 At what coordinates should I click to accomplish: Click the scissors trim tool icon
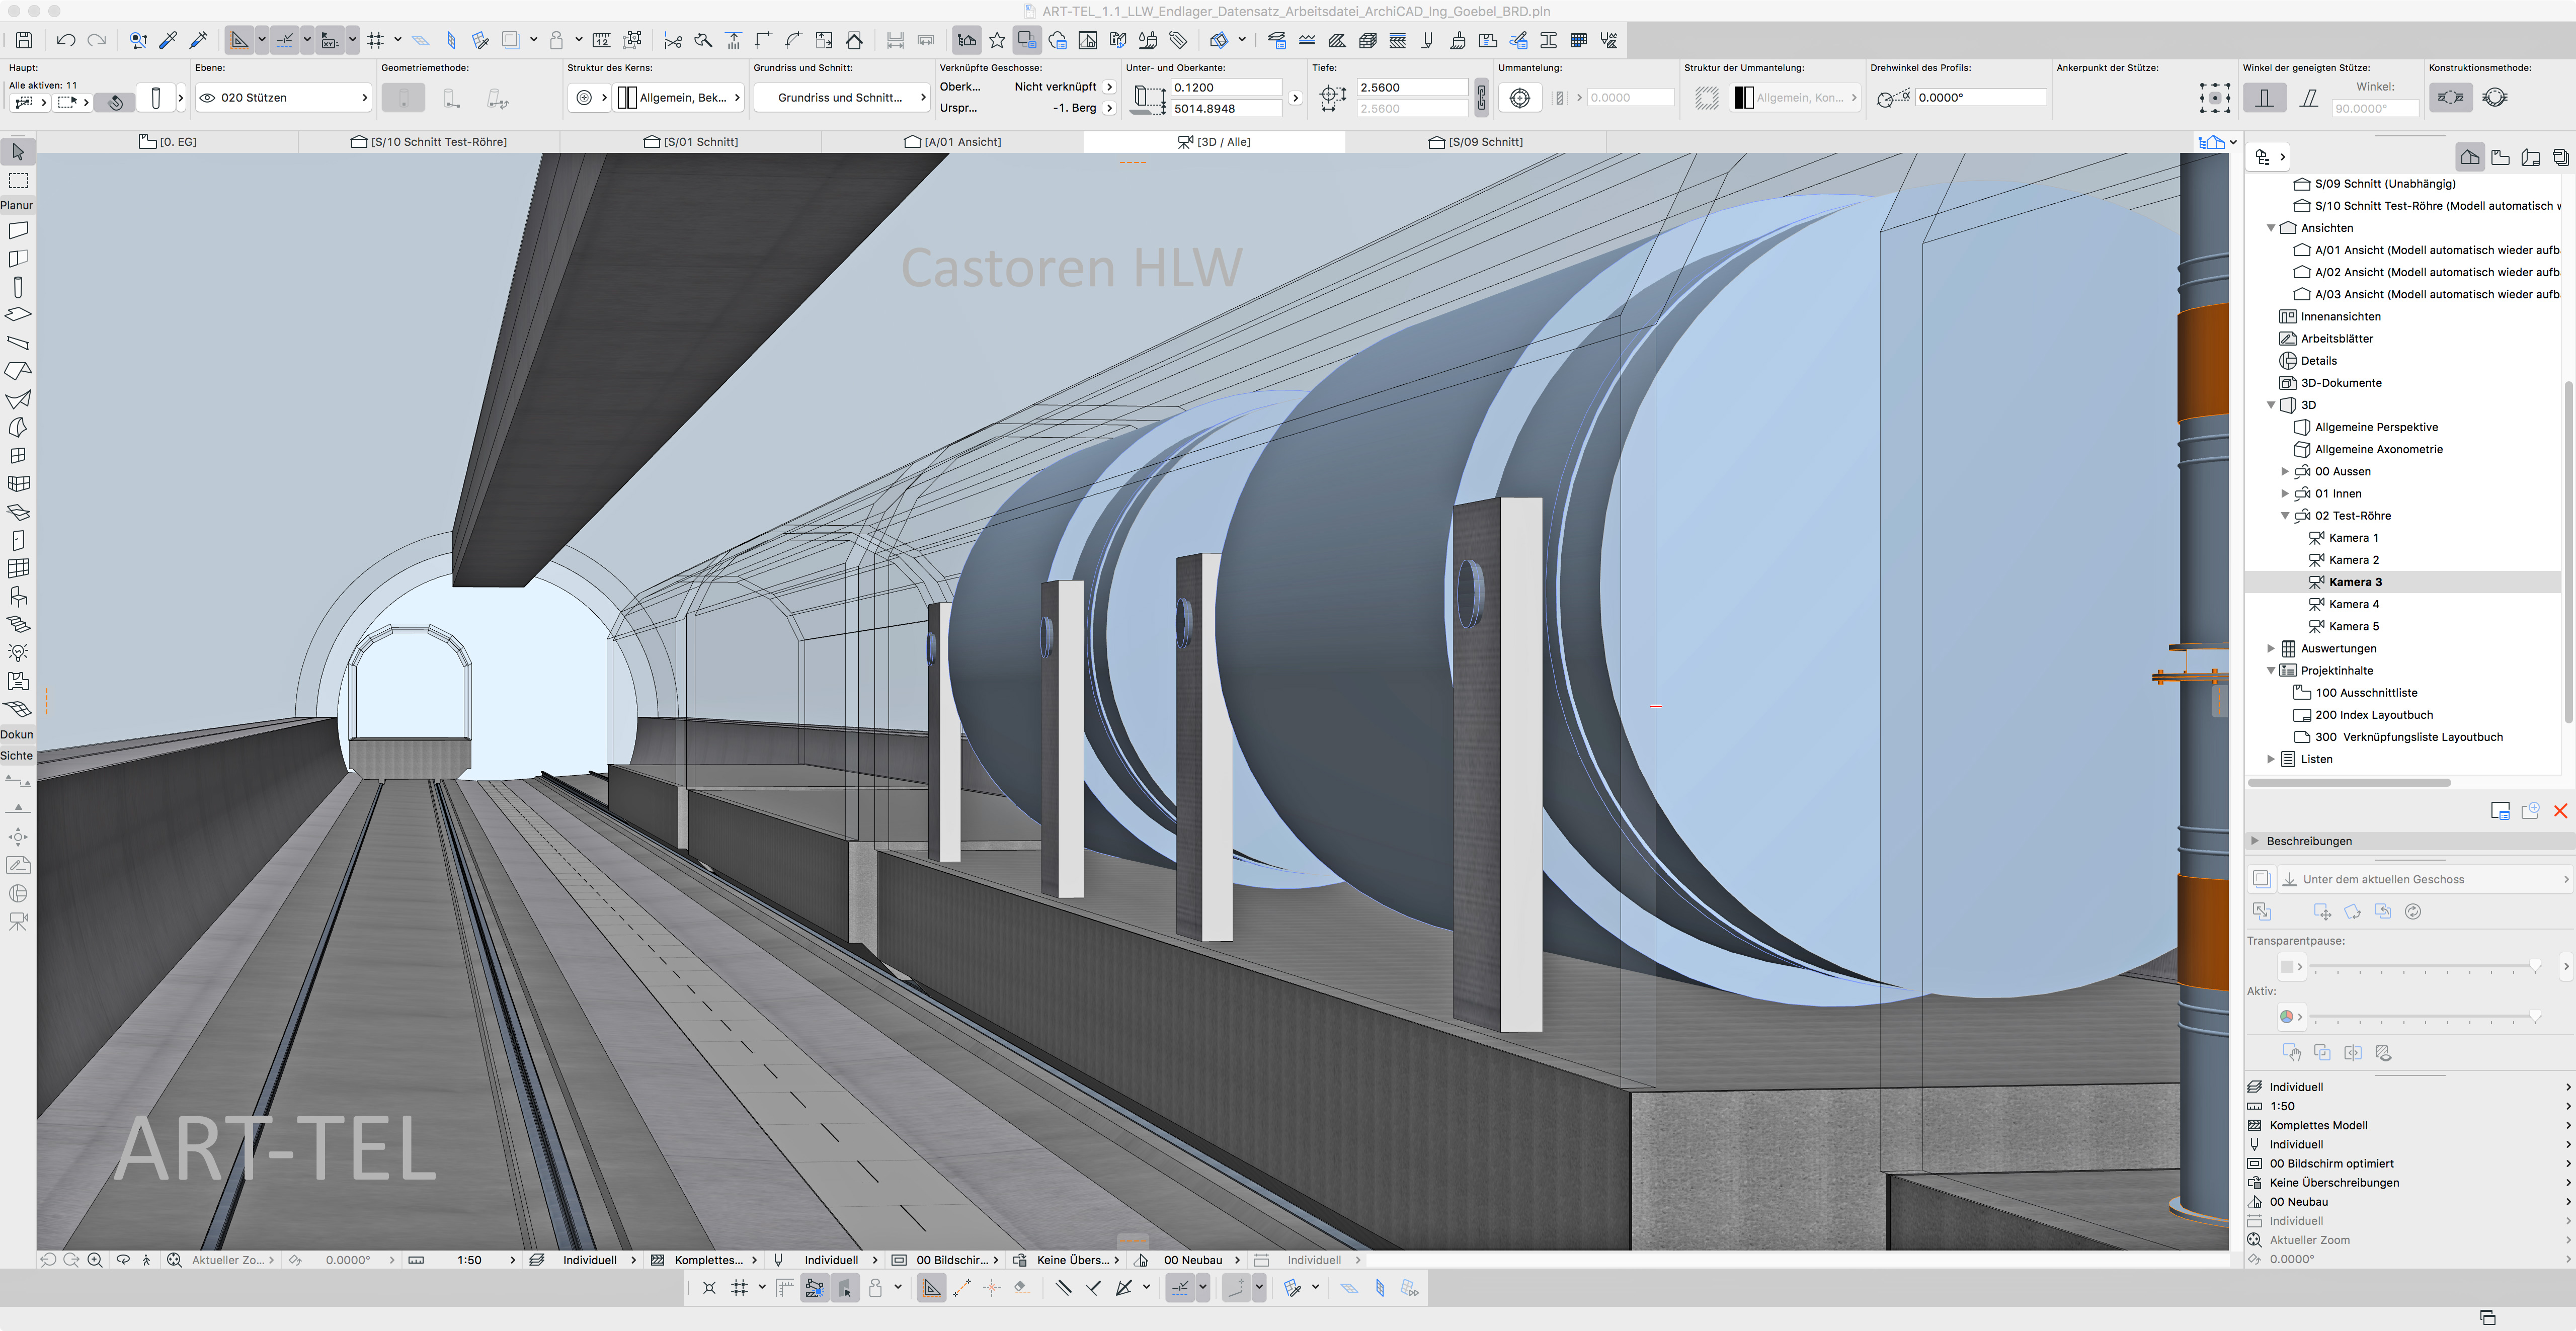pos(673,40)
